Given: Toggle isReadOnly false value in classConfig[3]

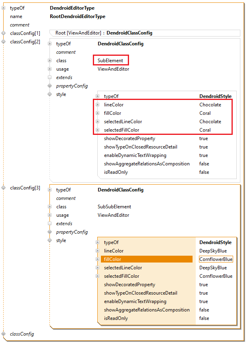Looking at the screenshot, I should click(x=204, y=318).
